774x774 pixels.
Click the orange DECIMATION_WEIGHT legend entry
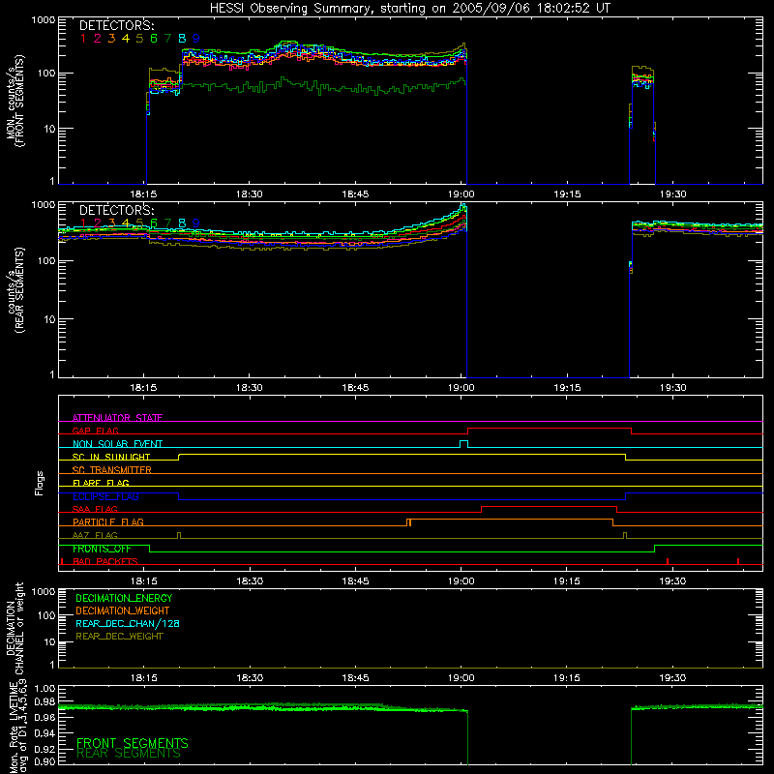click(x=123, y=611)
